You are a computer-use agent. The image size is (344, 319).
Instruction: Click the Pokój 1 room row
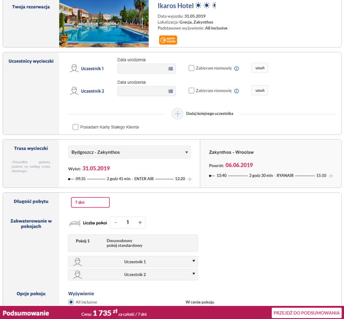[133, 243]
